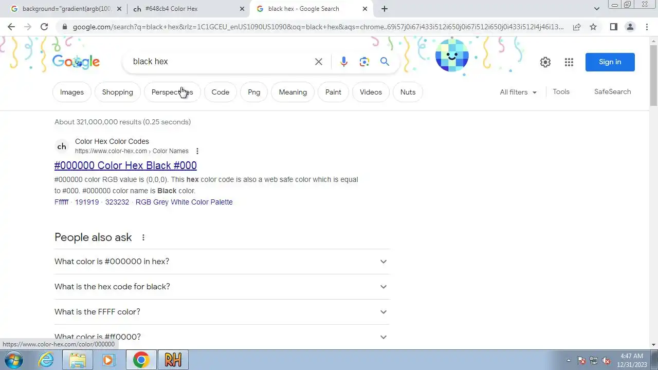
Task: Close the black hex Google Search tab
Action: pyautogui.click(x=365, y=9)
